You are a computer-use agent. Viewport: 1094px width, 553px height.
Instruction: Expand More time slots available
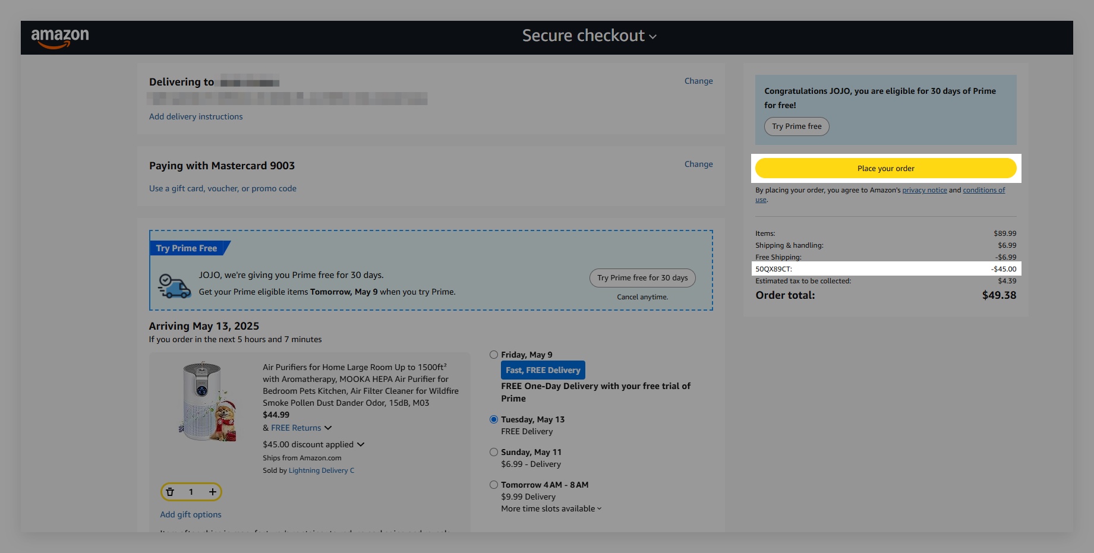(551, 508)
